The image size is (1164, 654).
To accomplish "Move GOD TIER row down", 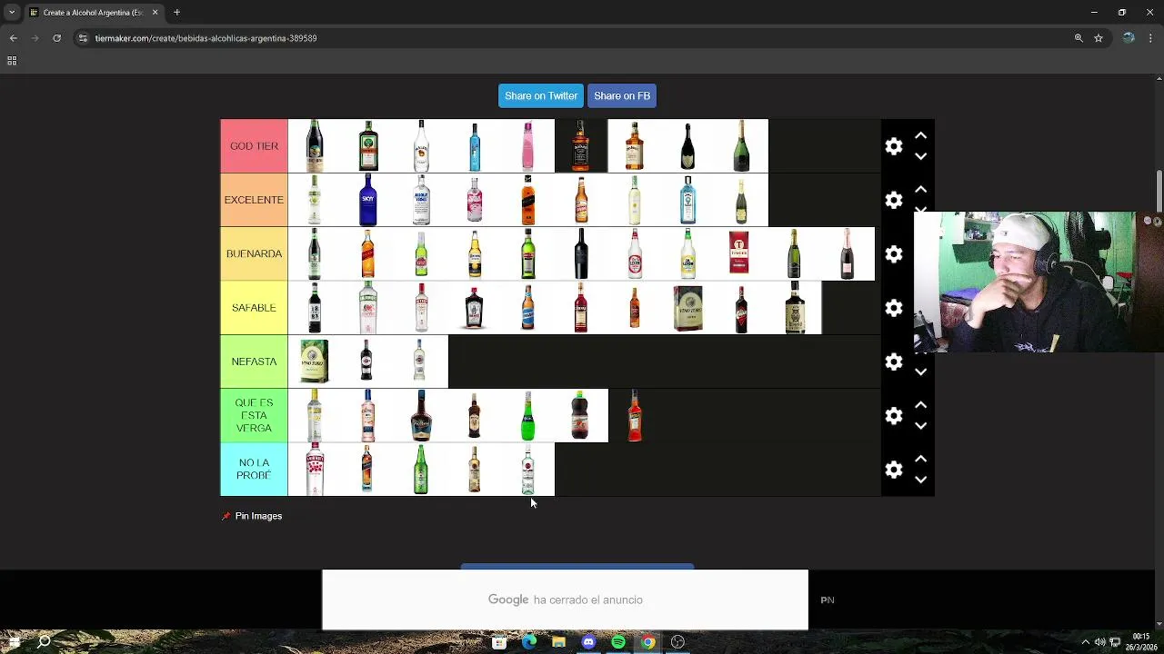I will (x=920, y=156).
